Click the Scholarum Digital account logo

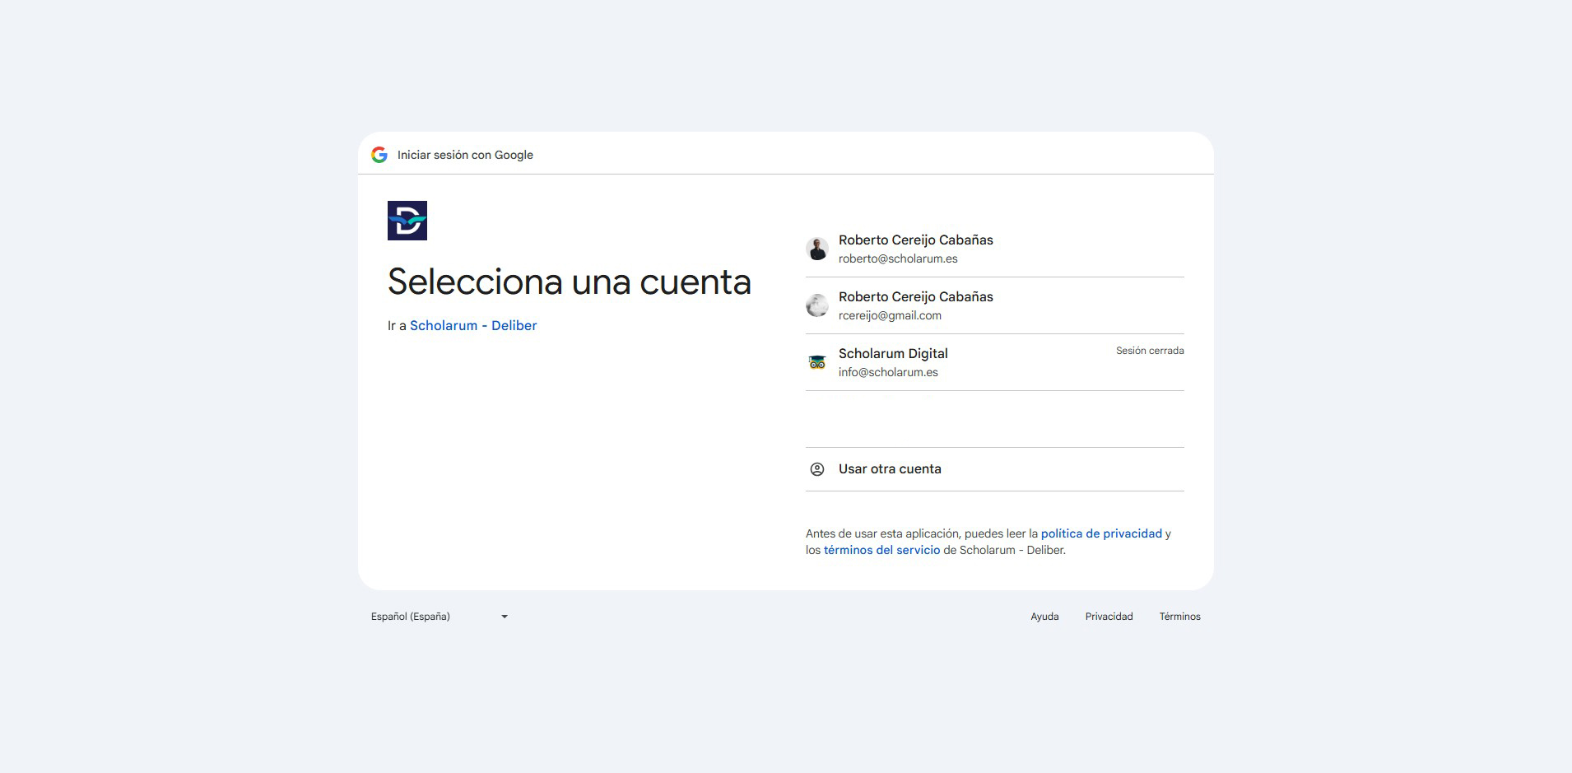pyautogui.click(x=817, y=362)
